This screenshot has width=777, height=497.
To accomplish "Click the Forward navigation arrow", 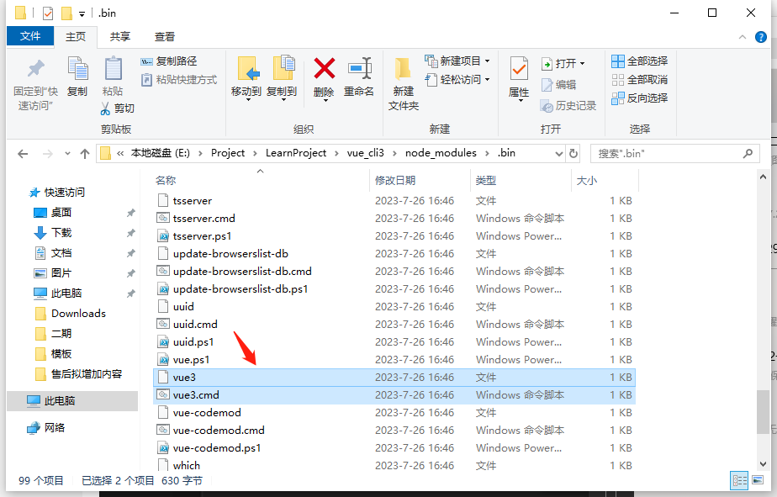I will click(48, 154).
